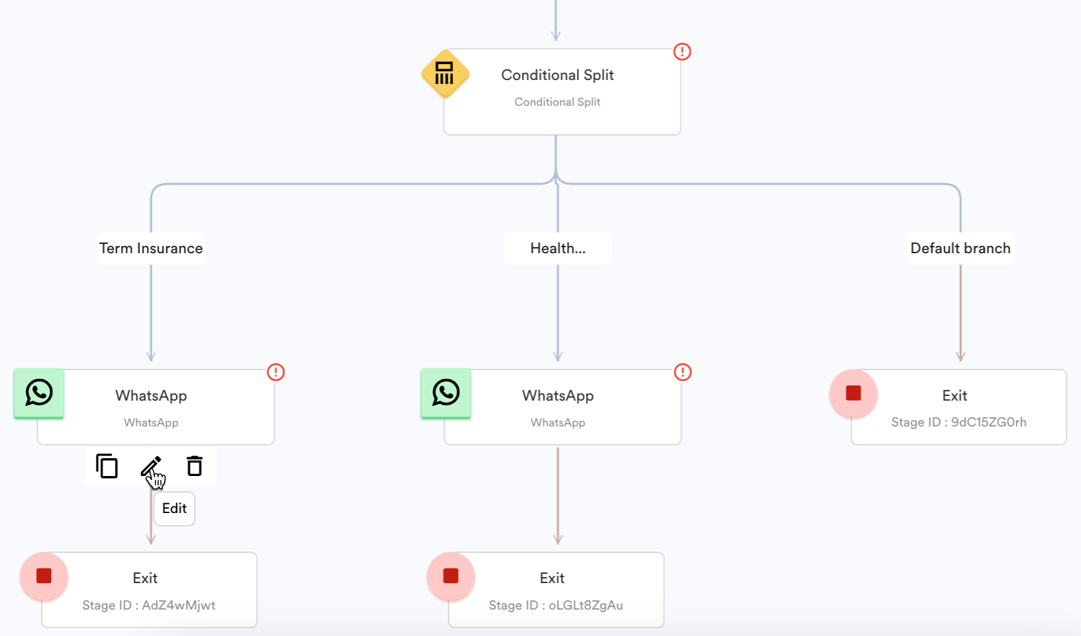Image resolution: width=1081 pixels, height=636 pixels.
Task: Click the red stop icon of Exit oLGLt8ZgAu
Action: (x=451, y=576)
